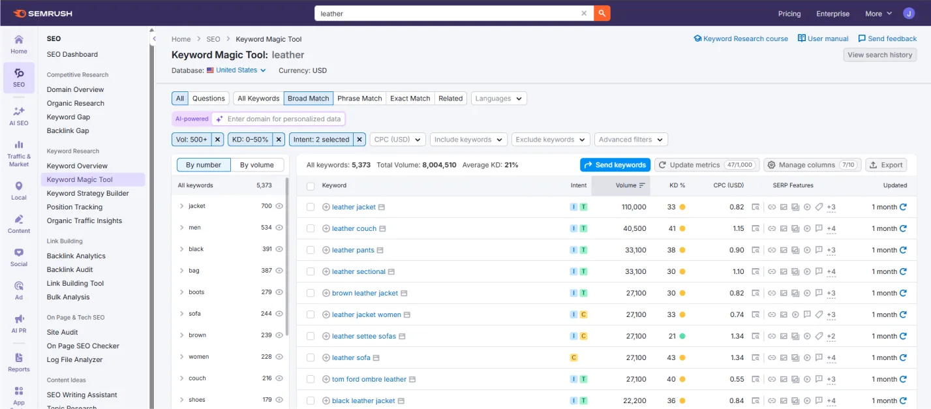This screenshot has height=409, width=931.
Task: Click the domain personalization input field
Action: (x=284, y=119)
